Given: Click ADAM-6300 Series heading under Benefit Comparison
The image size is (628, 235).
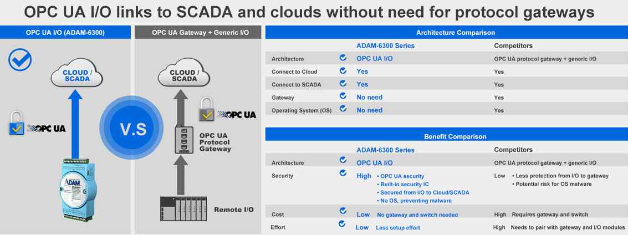Looking at the screenshot, I should pyautogui.click(x=385, y=150).
